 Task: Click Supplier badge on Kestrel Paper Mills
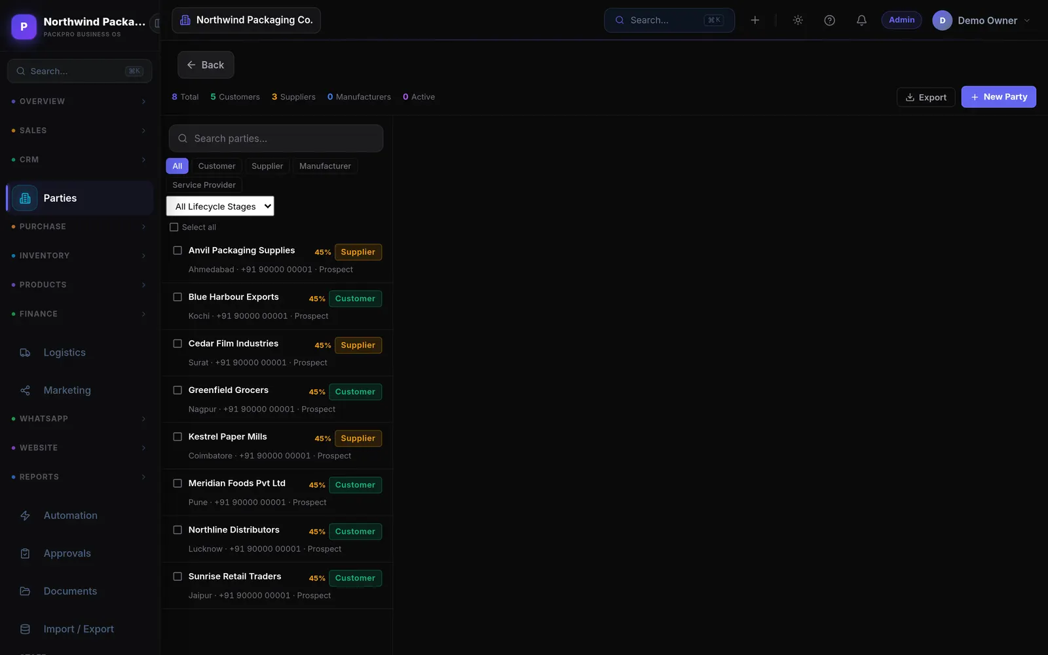click(358, 438)
